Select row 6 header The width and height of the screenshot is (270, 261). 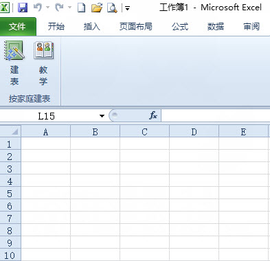click(10, 205)
